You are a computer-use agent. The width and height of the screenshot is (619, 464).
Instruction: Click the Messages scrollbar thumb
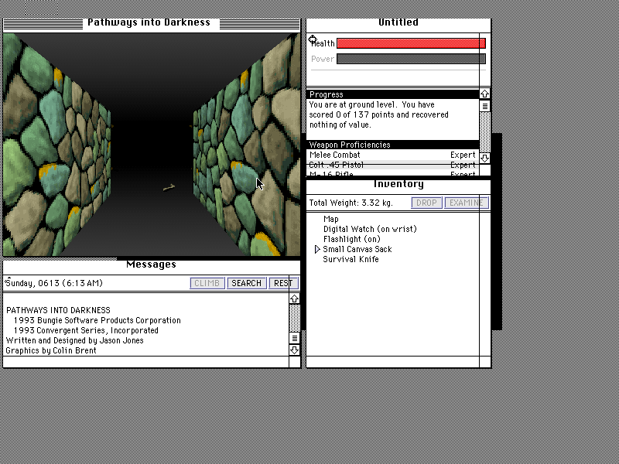(295, 338)
